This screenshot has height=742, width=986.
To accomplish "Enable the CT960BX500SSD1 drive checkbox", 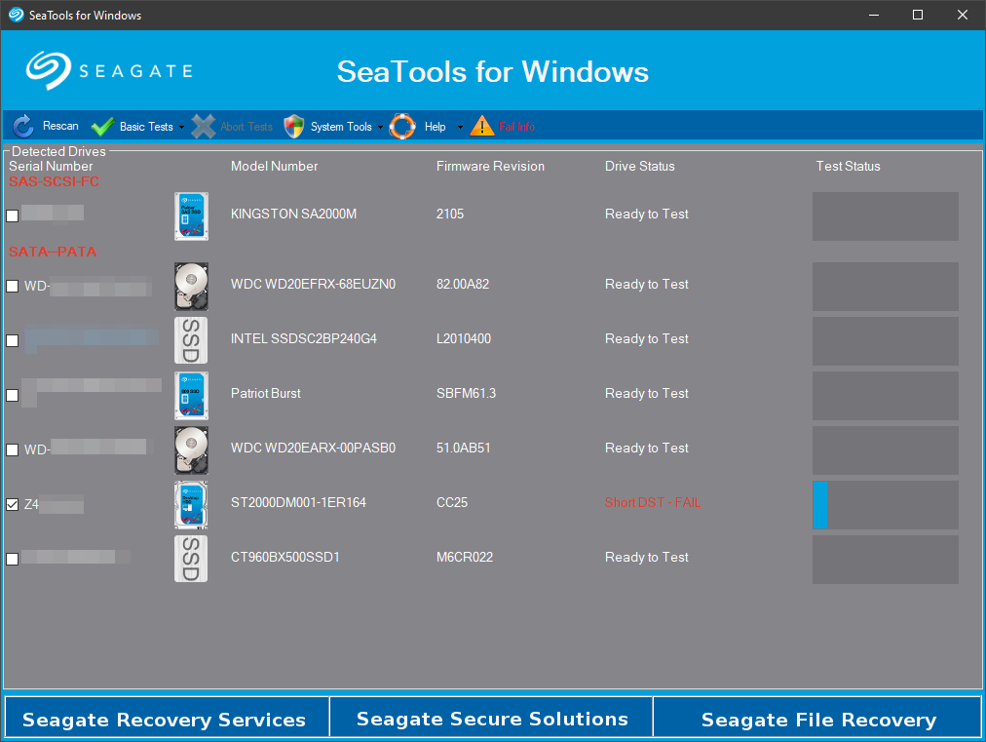I will click(x=12, y=559).
